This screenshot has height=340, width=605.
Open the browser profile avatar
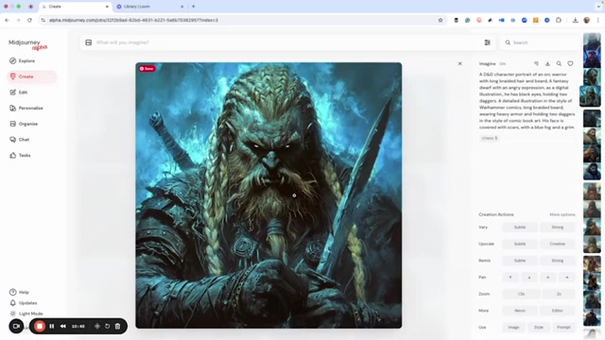click(x=586, y=20)
